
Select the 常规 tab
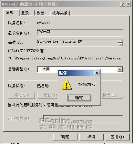pos(11,13)
